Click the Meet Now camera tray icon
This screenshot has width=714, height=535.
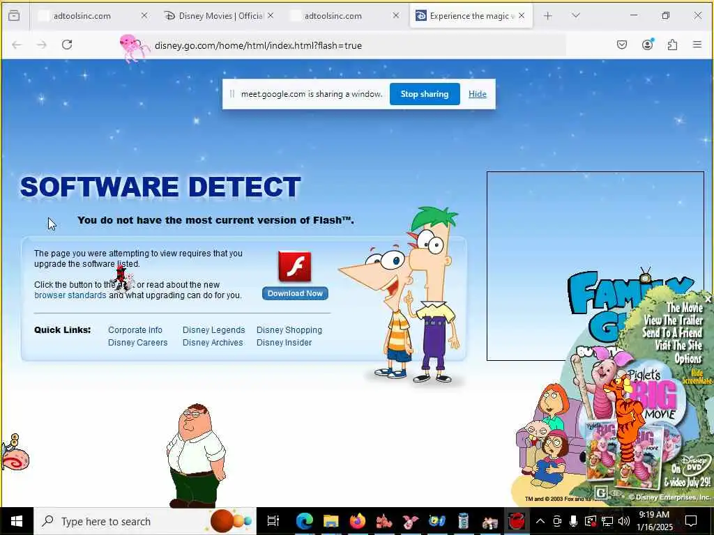tap(557, 521)
